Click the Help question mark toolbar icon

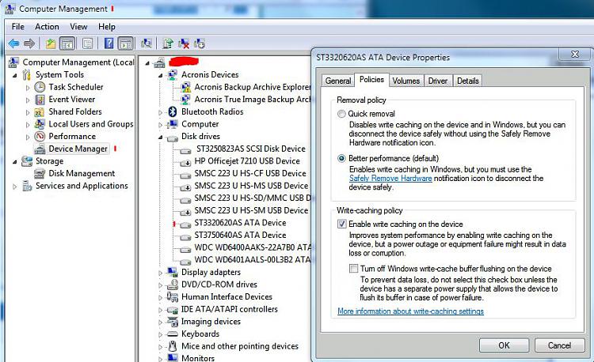click(x=109, y=43)
